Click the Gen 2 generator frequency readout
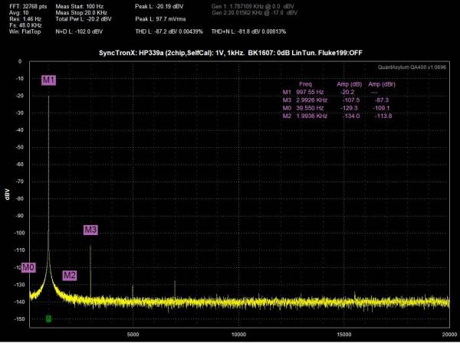The height and width of the screenshot is (343, 460). point(255,12)
